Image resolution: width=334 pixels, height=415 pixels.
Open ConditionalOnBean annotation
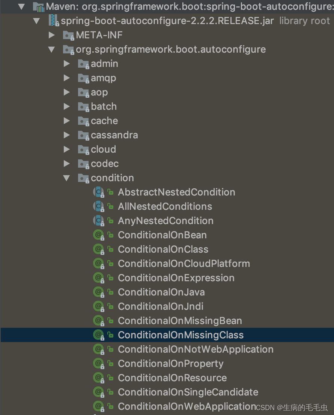(162, 235)
